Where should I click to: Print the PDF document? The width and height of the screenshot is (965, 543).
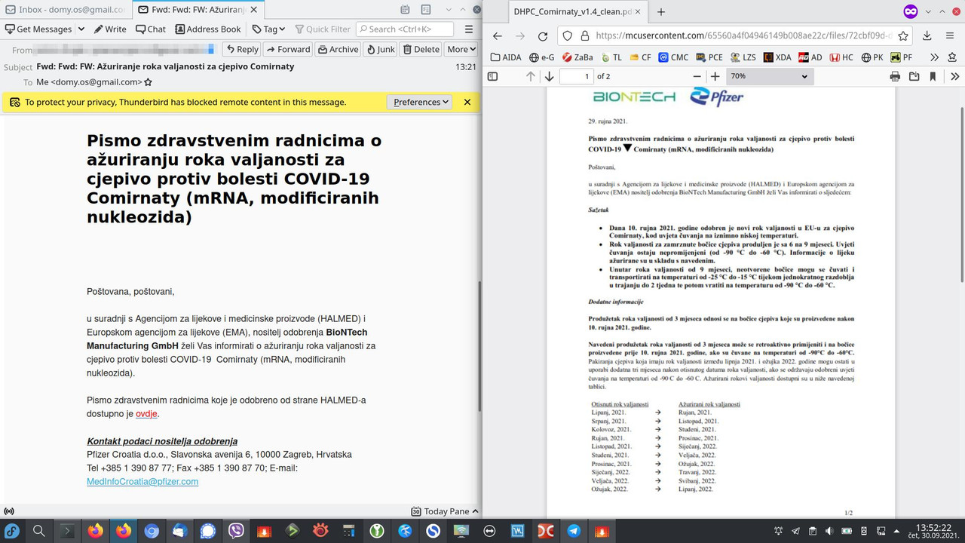tap(895, 76)
